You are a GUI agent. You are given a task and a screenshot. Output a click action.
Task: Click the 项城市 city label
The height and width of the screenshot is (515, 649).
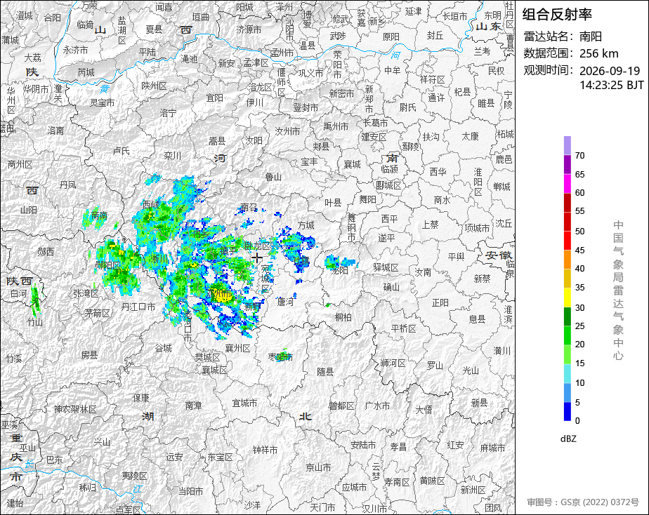pyautogui.click(x=477, y=228)
